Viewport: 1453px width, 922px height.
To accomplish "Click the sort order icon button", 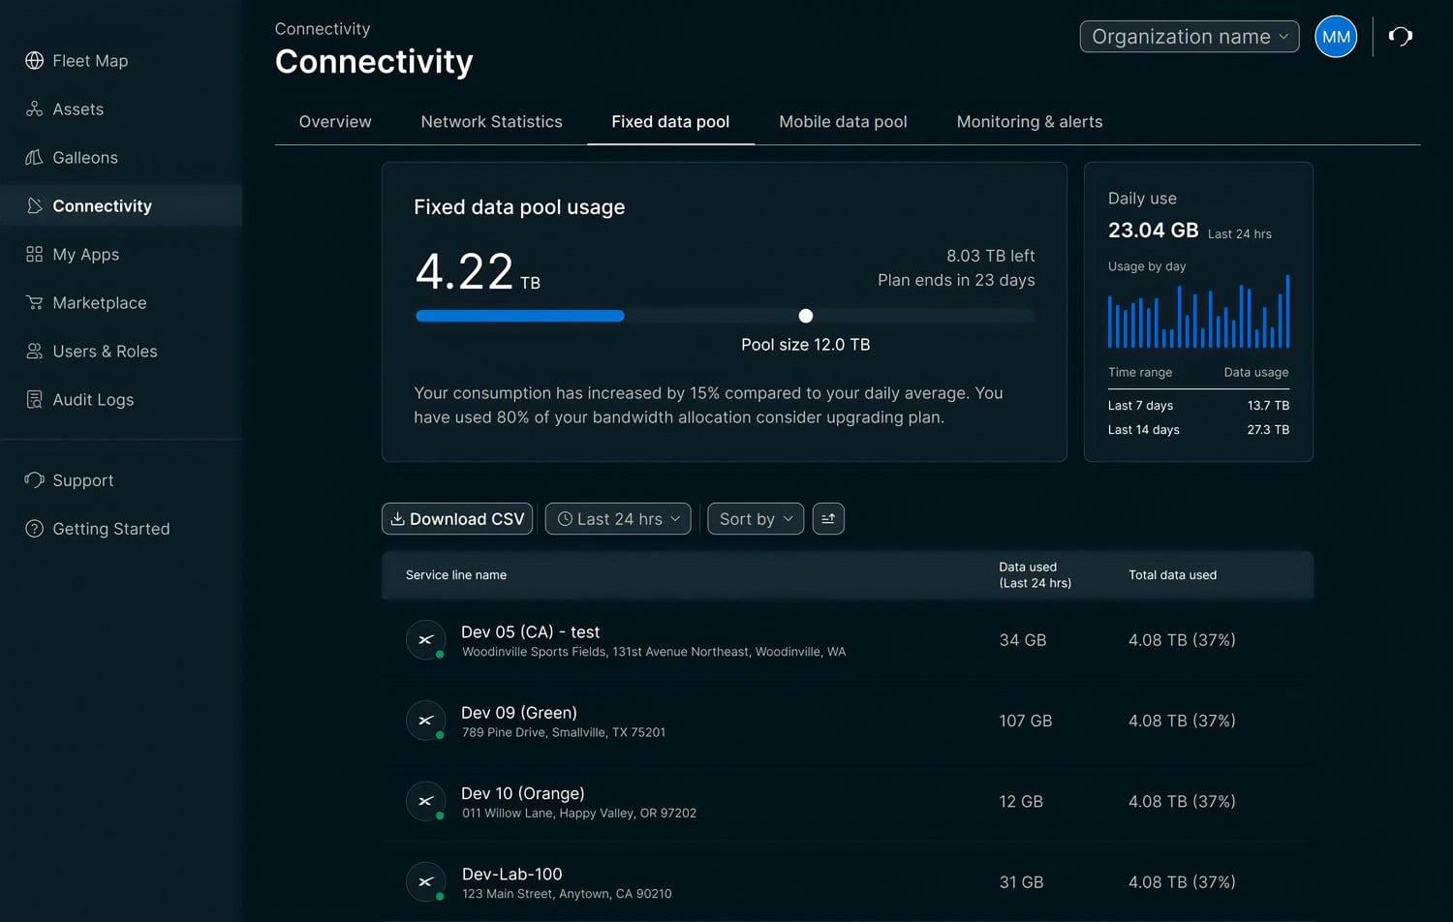I will 828,519.
